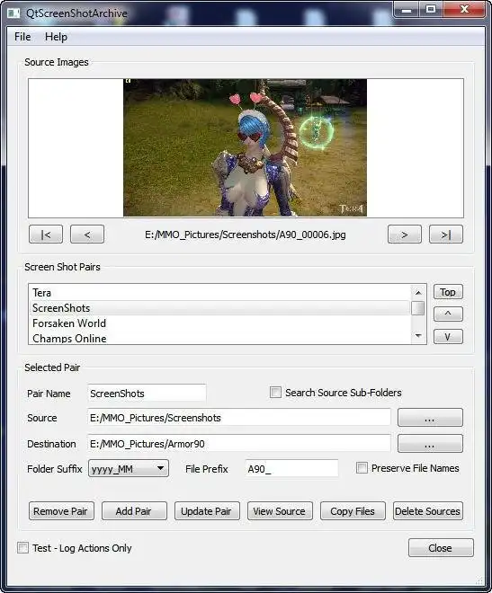Browse for Destination folder with ... button
Screen dimensions: 492x593
(x=430, y=444)
